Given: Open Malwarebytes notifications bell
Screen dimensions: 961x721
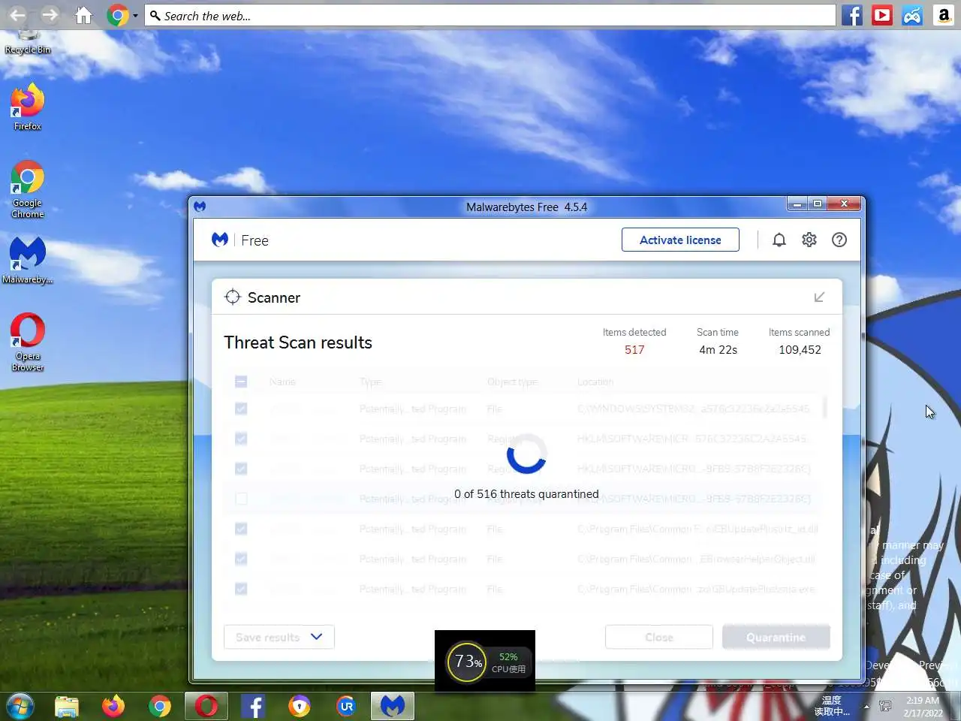Looking at the screenshot, I should click(779, 240).
